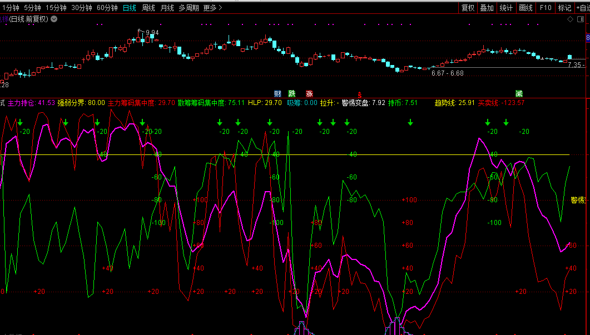Screen dimensions: 590x335
Task: Click the diamond icon at chart top-right
Action: 570,19
